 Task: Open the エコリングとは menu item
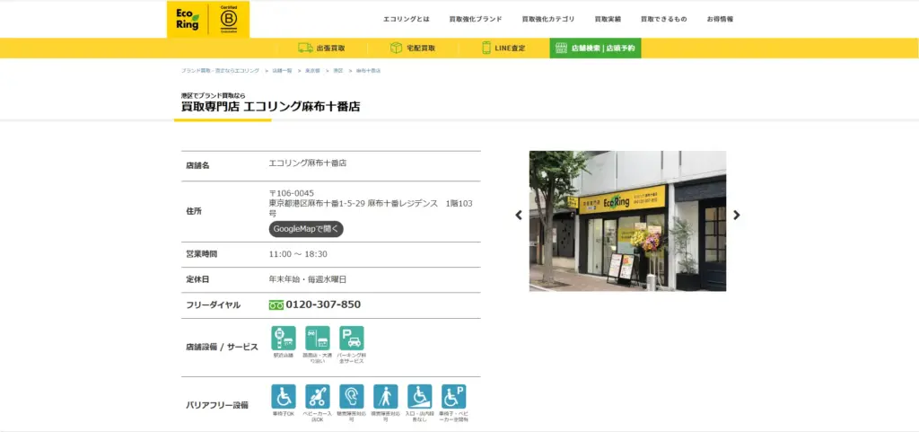(x=406, y=19)
